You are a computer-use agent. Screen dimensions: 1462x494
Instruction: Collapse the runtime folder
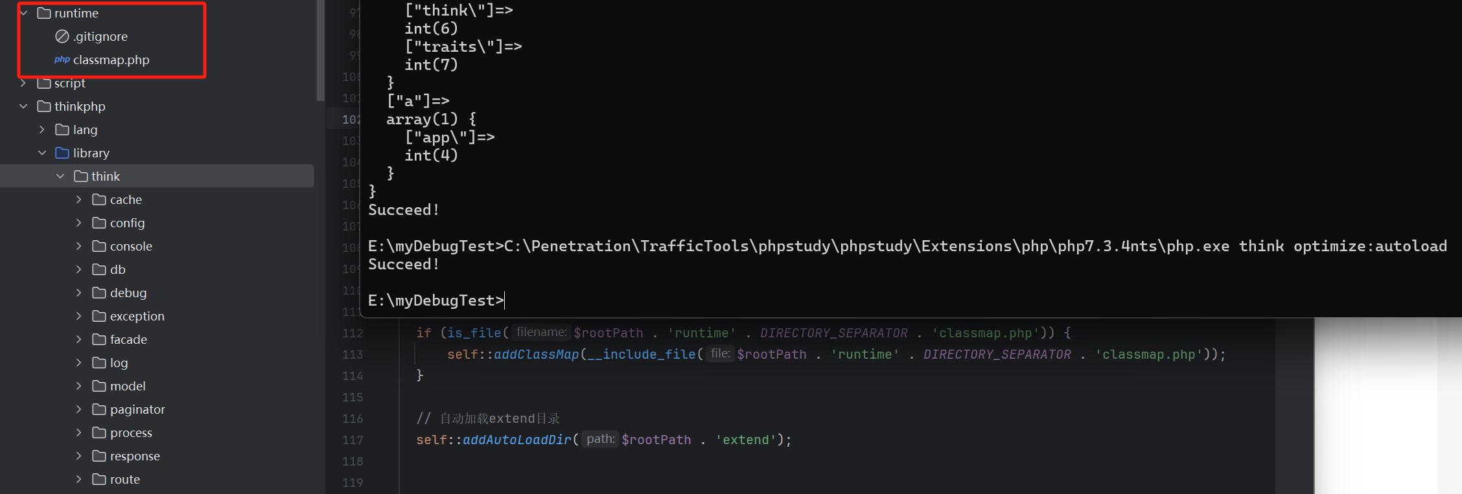[x=24, y=13]
